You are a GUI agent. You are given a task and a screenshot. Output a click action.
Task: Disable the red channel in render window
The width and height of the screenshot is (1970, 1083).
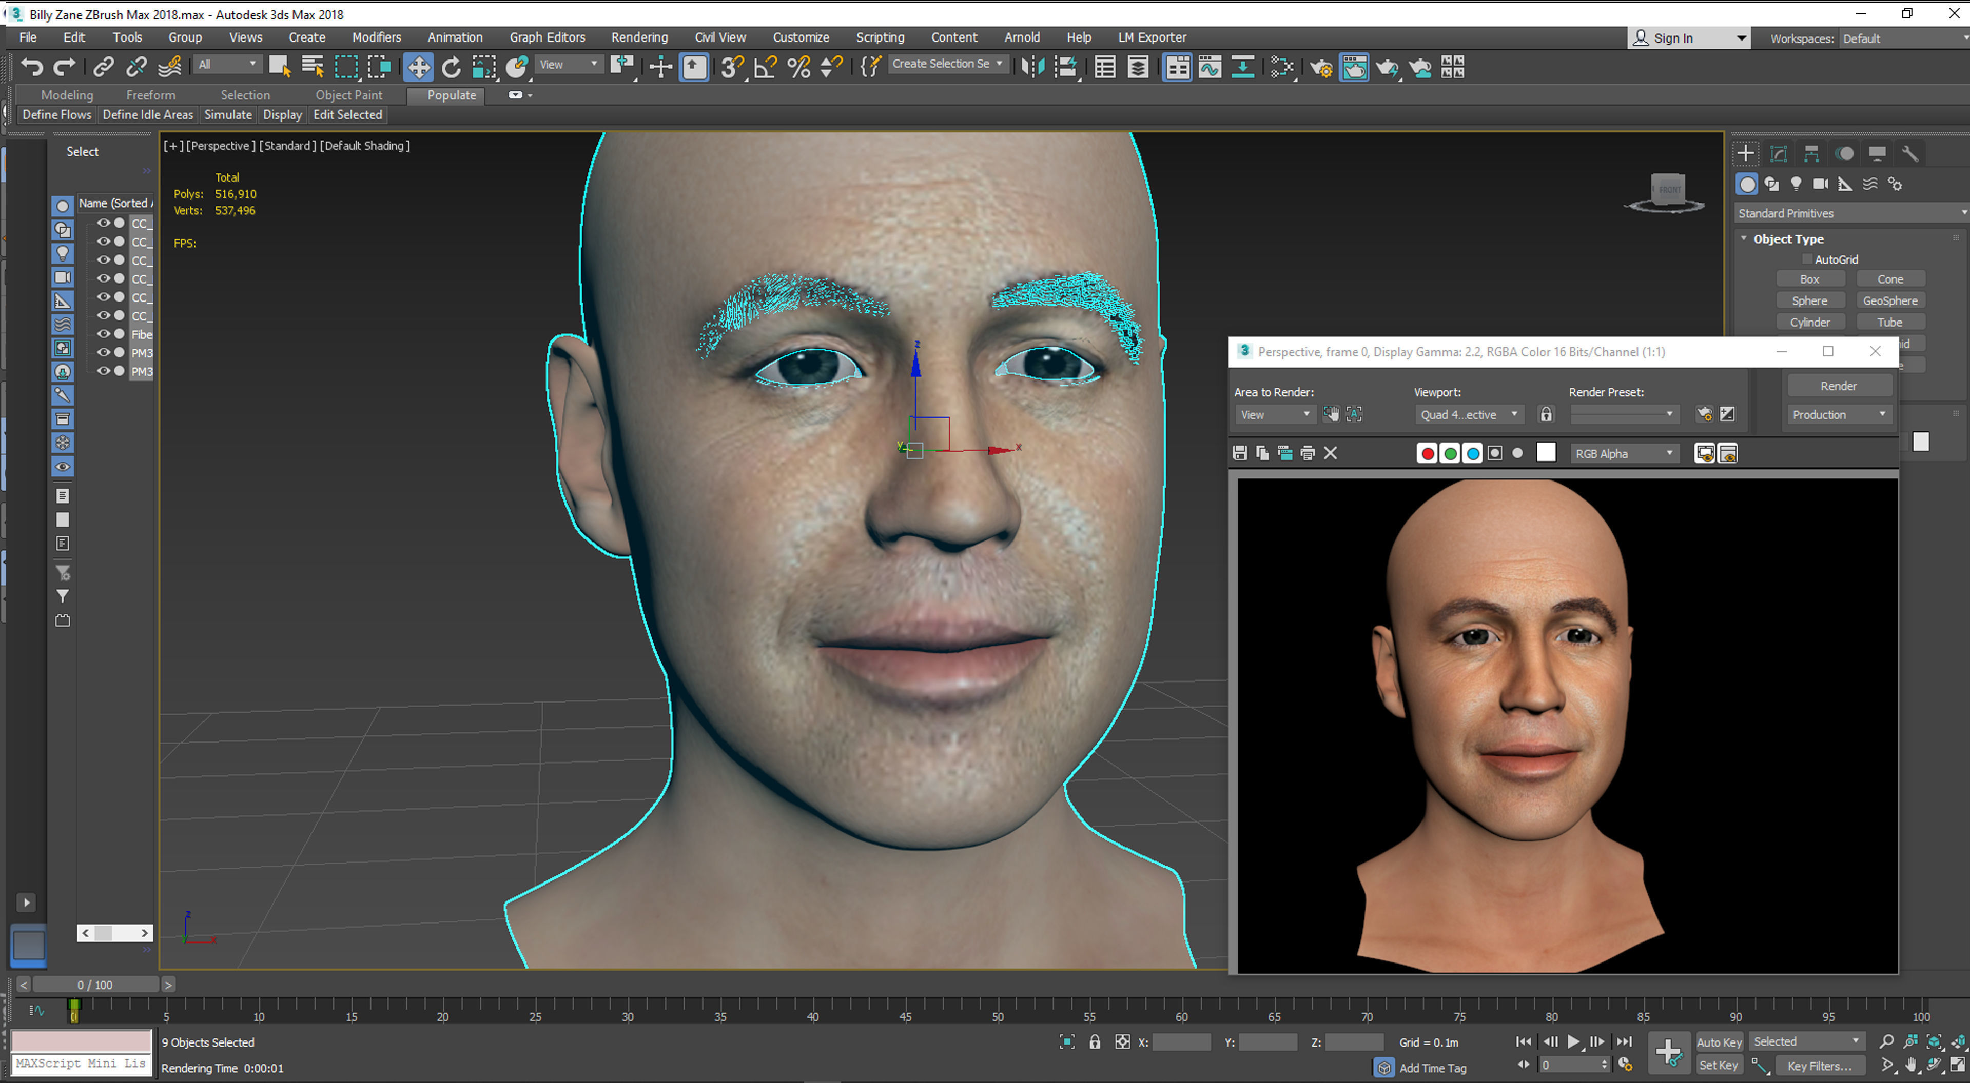click(1427, 452)
